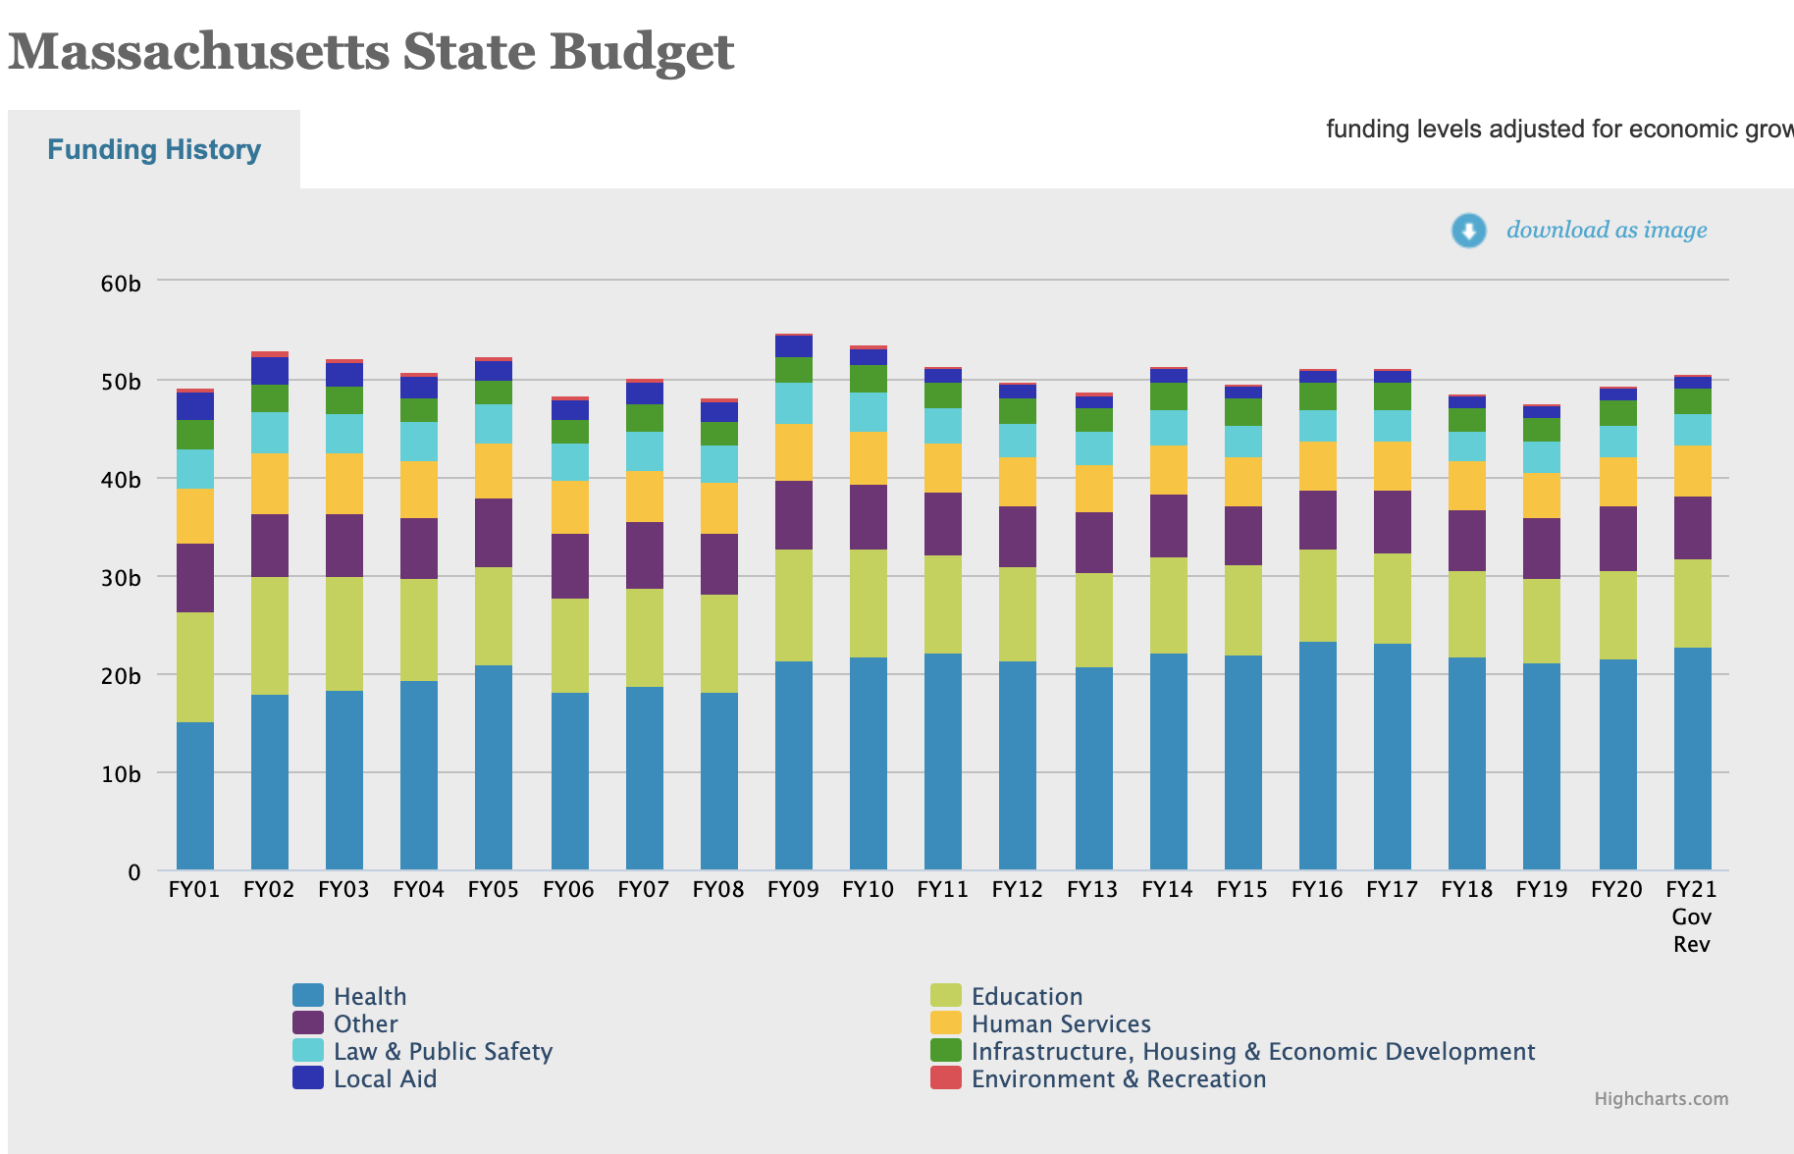The image size is (1794, 1154).
Task: Open the Highcharts.com credit link
Action: (1661, 1099)
